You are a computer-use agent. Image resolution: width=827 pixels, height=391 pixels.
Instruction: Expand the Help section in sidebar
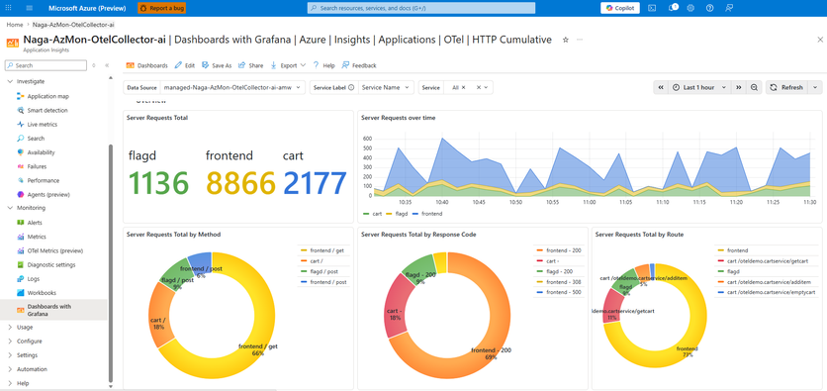pyautogui.click(x=10, y=383)
